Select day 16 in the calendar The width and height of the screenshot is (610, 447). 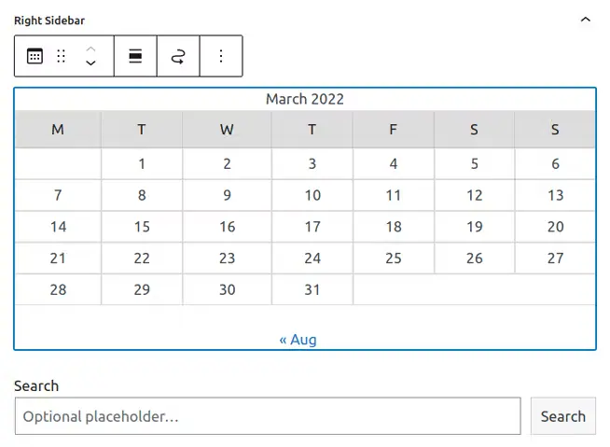pos(228,227)
